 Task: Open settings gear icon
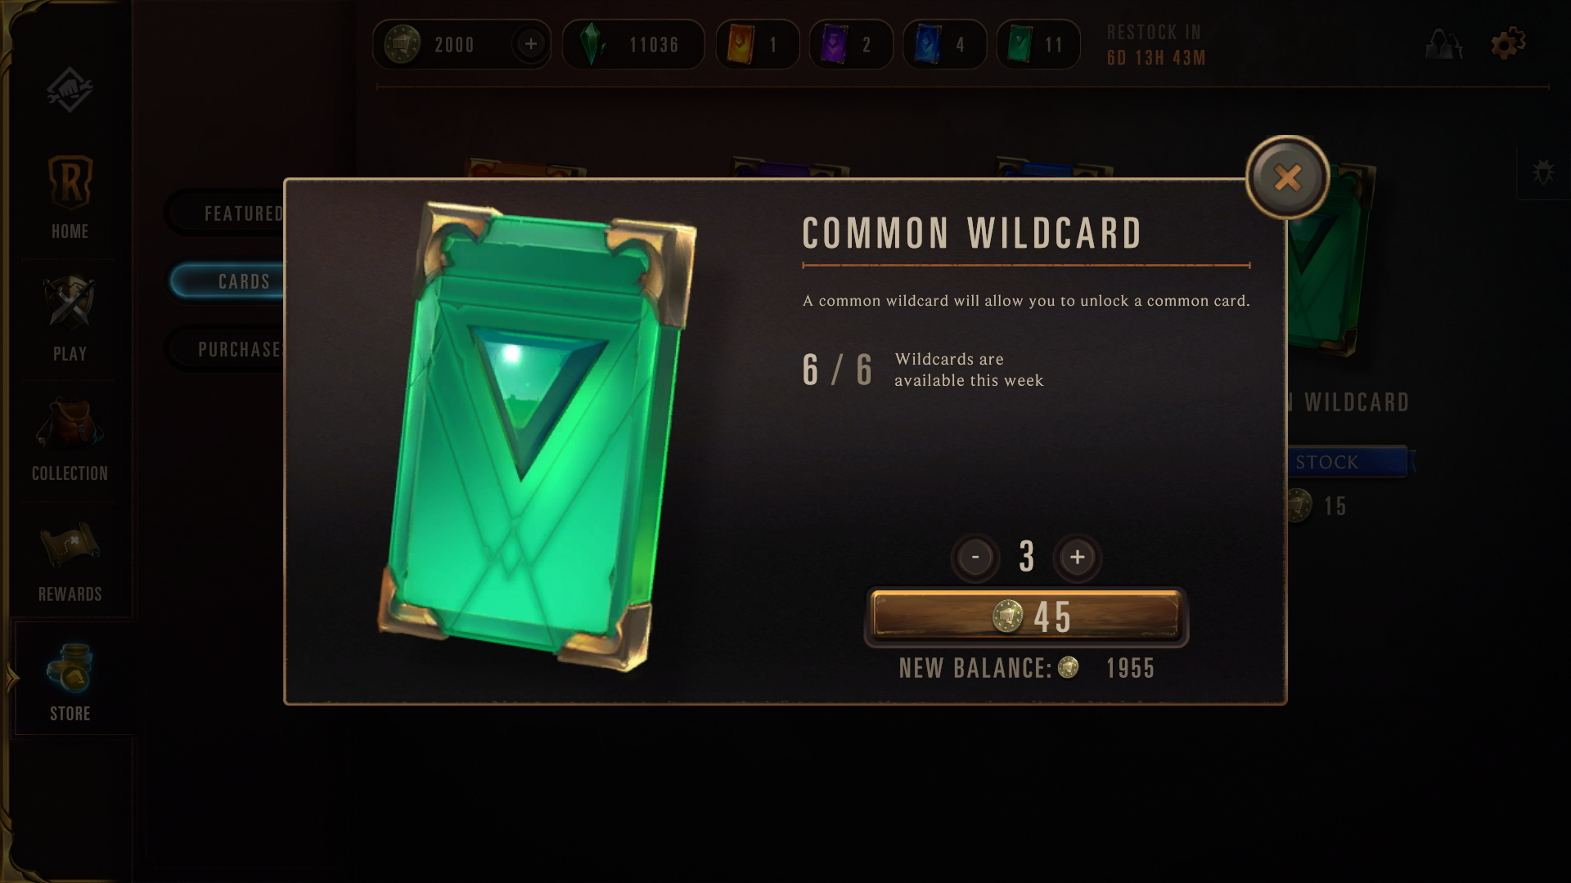[1508, 43]
